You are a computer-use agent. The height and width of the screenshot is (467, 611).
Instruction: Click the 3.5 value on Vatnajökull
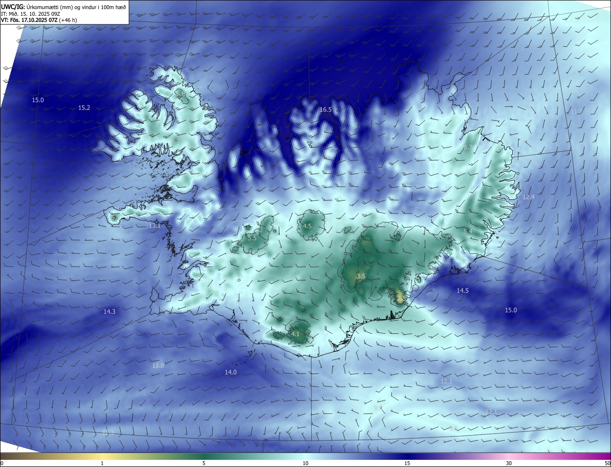(361, 276)
